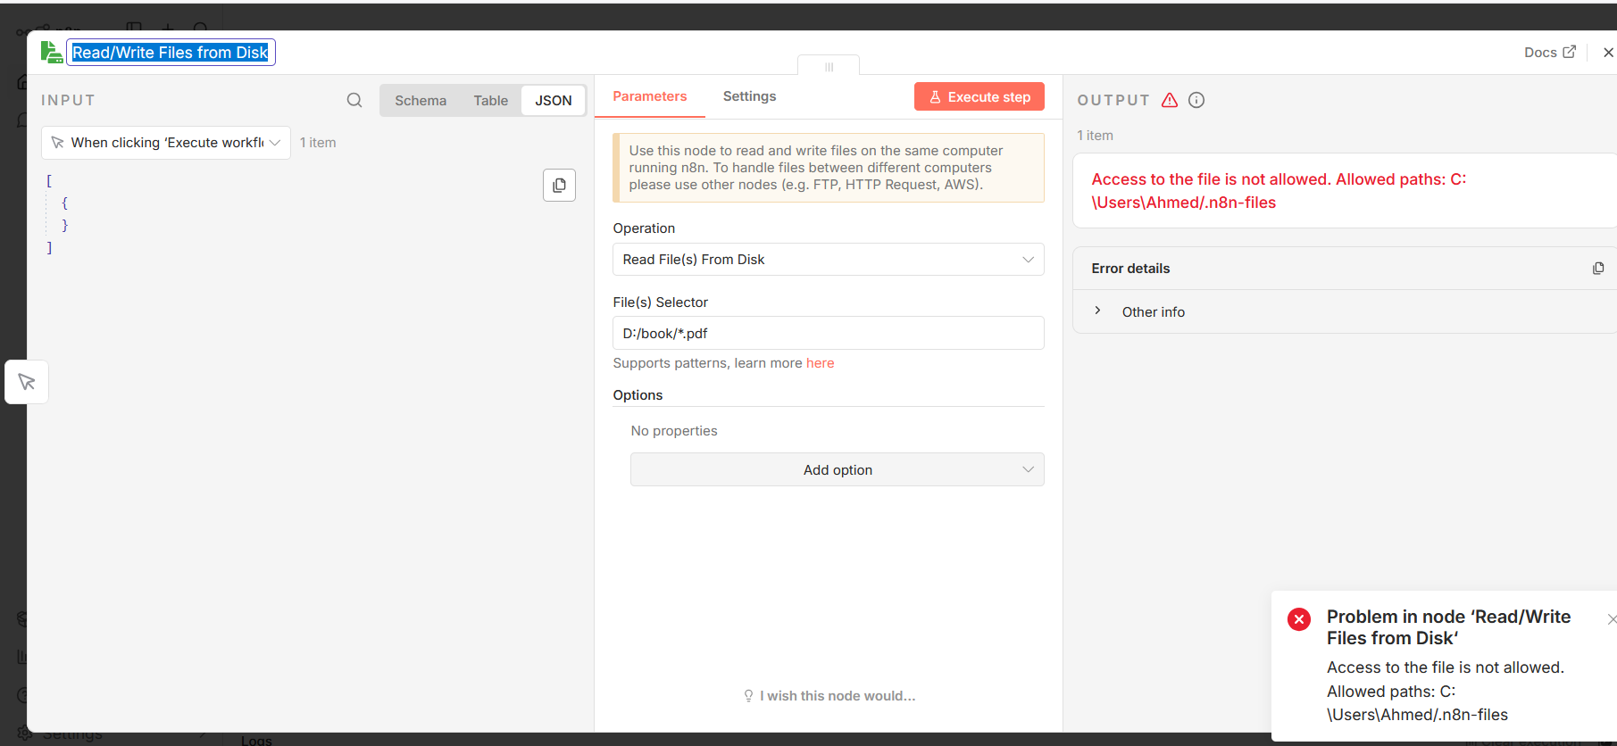Copy the input JSON with copy icon
The height and width of the screenshot is (746, 1617).
pyautogui.click(x=559, y=185)
